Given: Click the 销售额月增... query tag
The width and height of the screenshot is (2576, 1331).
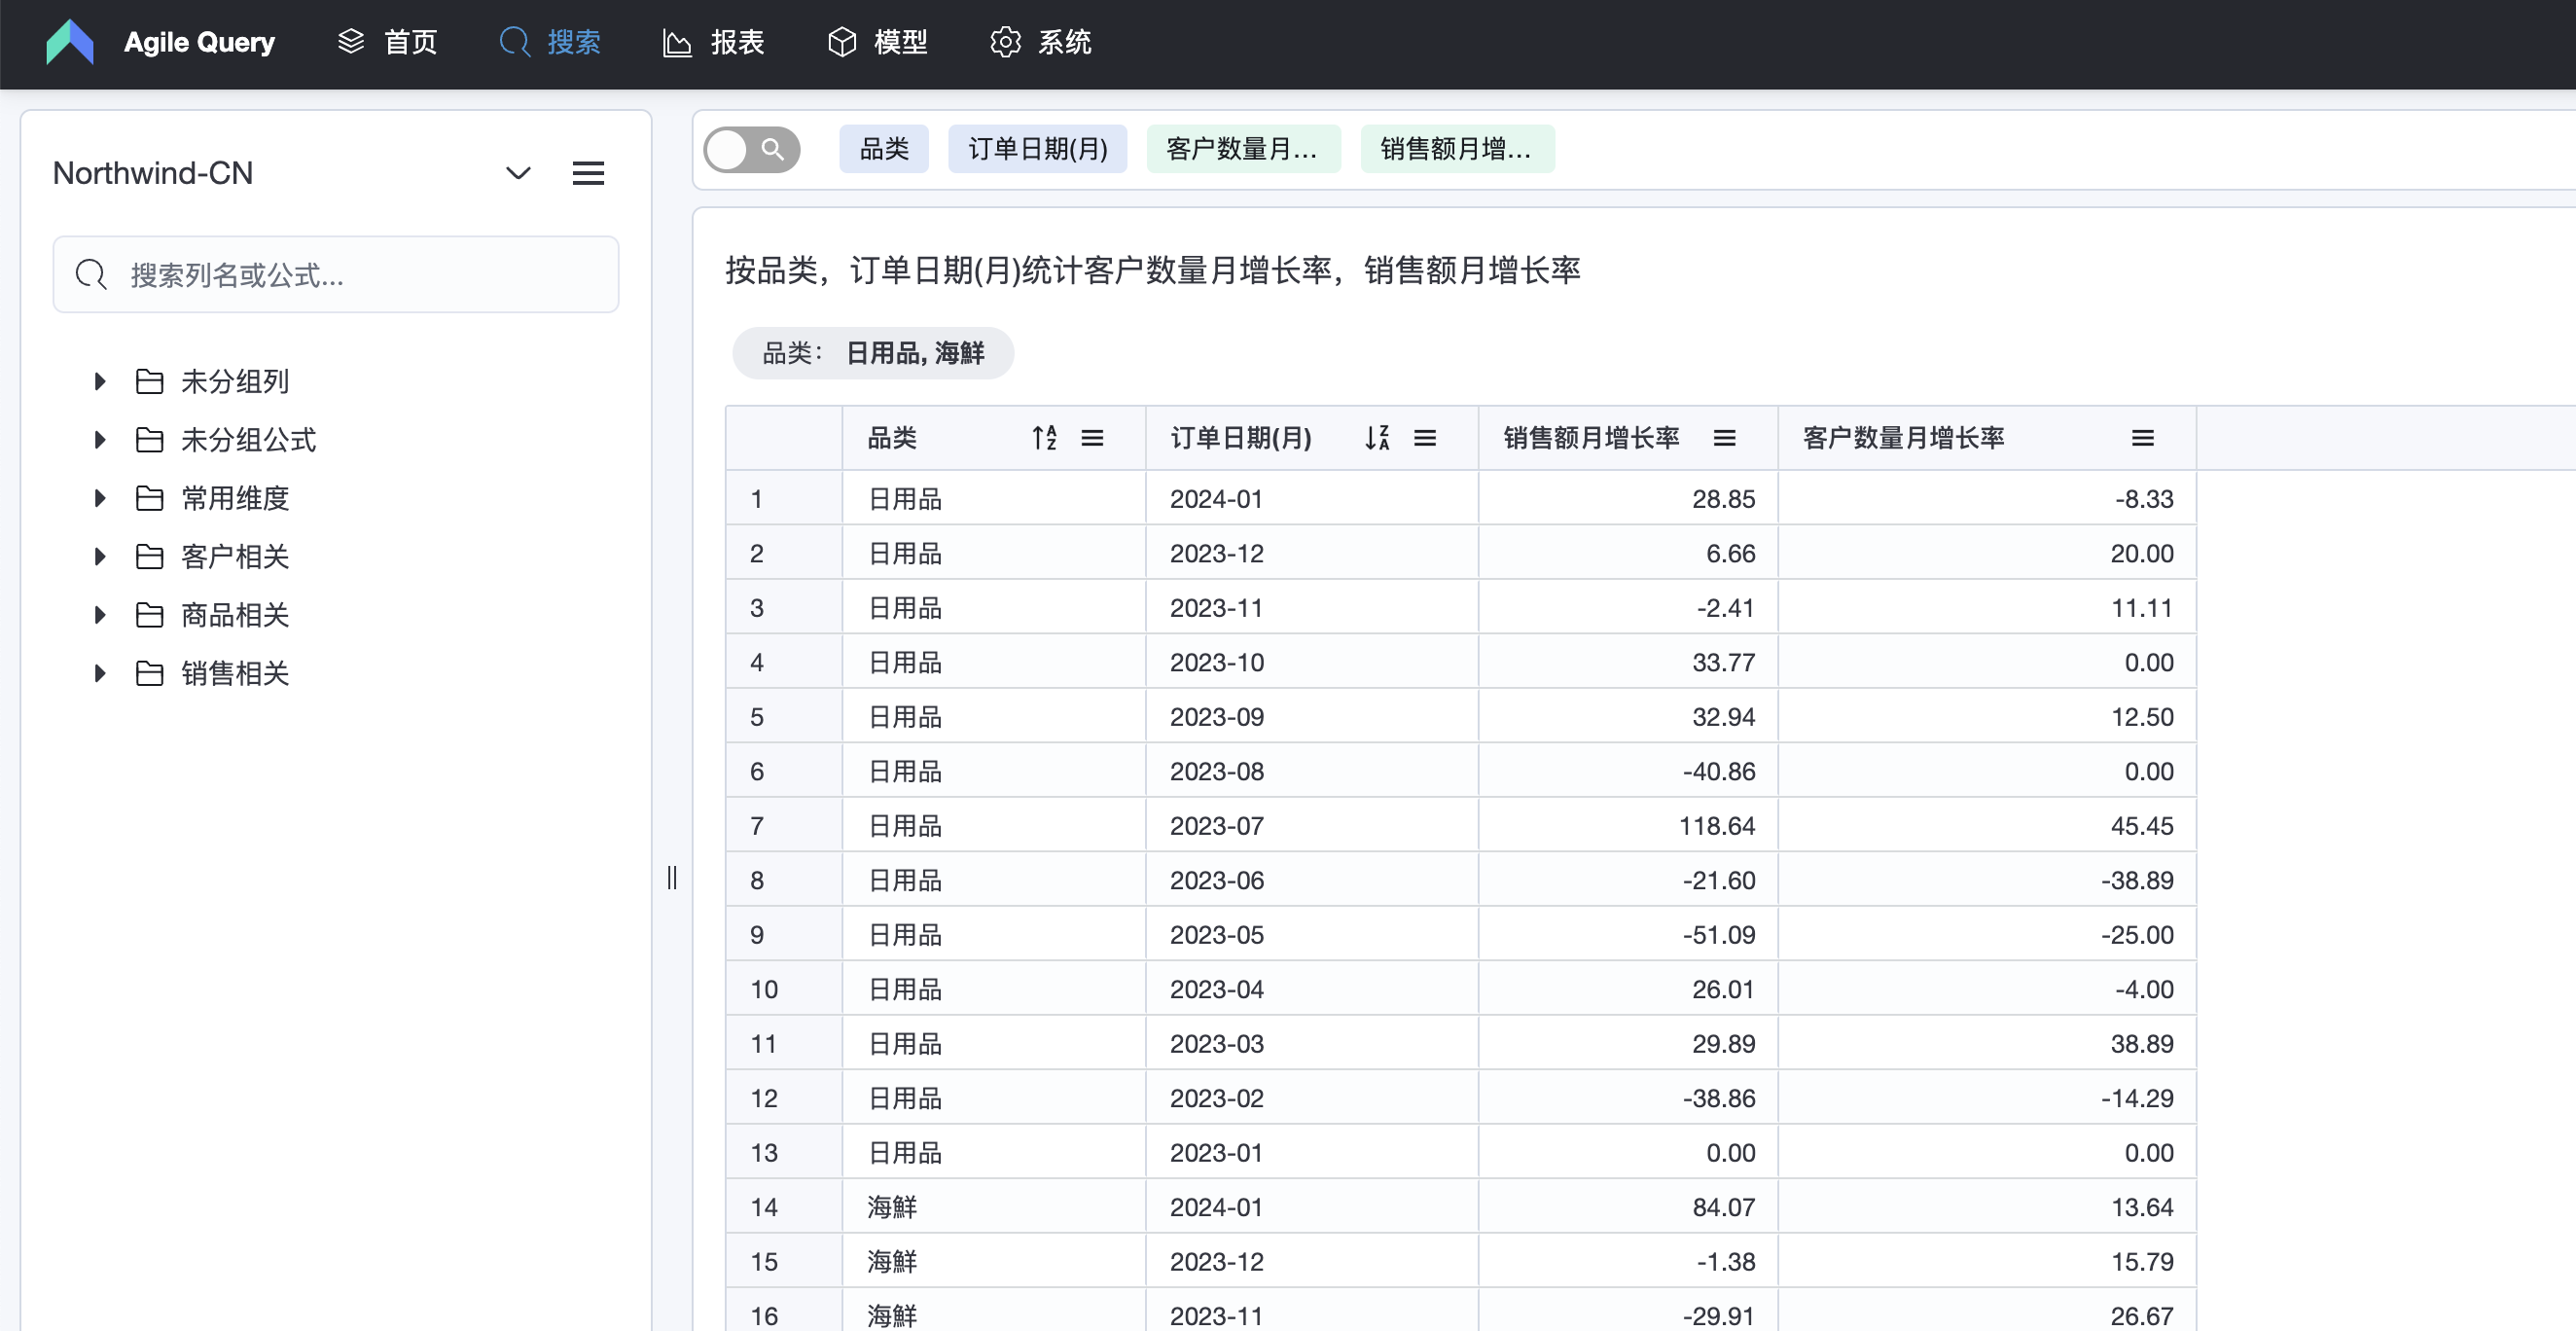Looking at the screenshot, I should coord(1457,149).
